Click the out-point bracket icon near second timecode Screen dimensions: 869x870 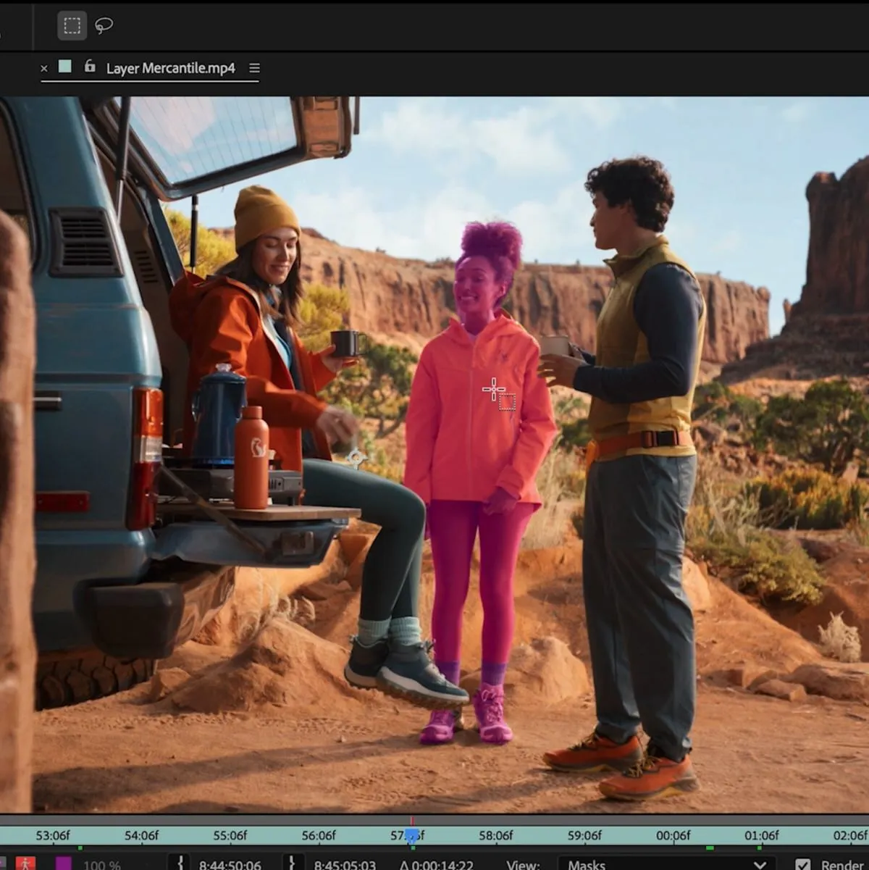293,864
